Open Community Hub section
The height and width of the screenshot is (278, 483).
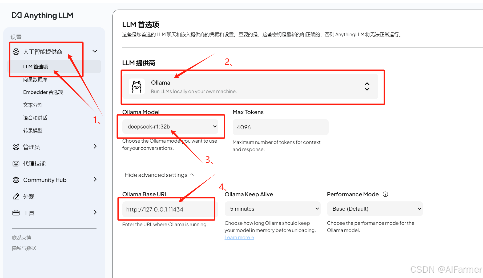pyautogui.click(x=45, y=180)
